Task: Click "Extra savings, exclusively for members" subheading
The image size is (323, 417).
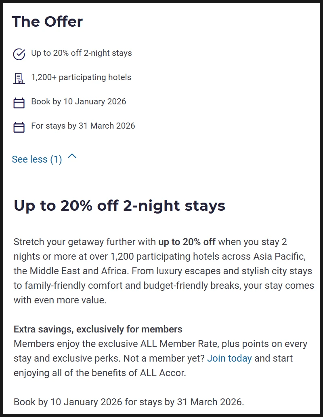Action: coord(98,329)
